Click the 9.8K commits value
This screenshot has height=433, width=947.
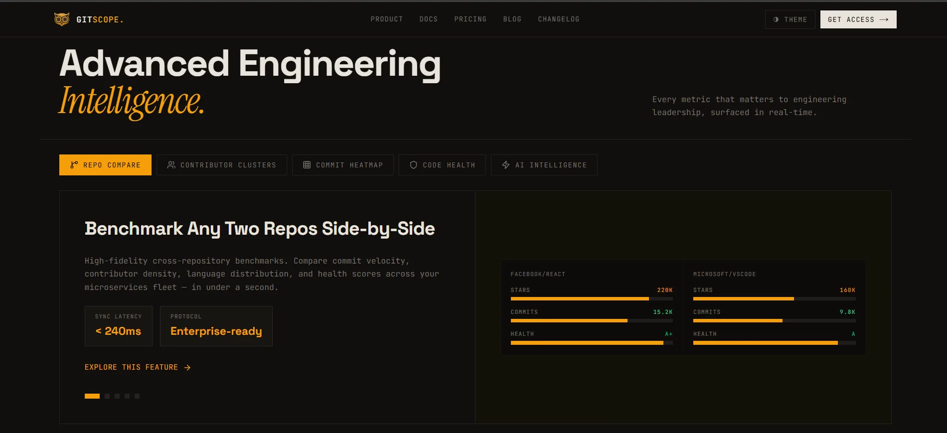tap(847, 312)
